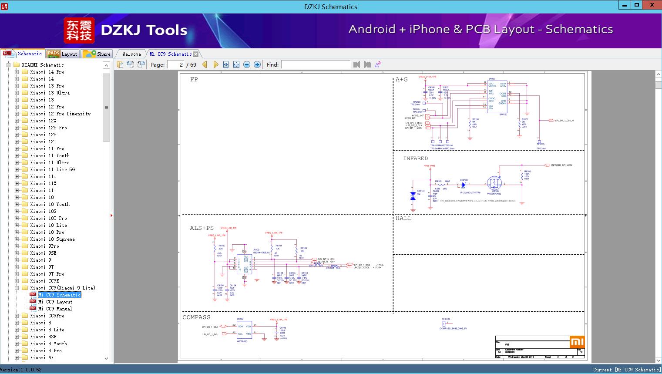The width and height of the screenshot is (662, 374).
Task: Zoom in with the plus icon
Action: click(257, 64)
